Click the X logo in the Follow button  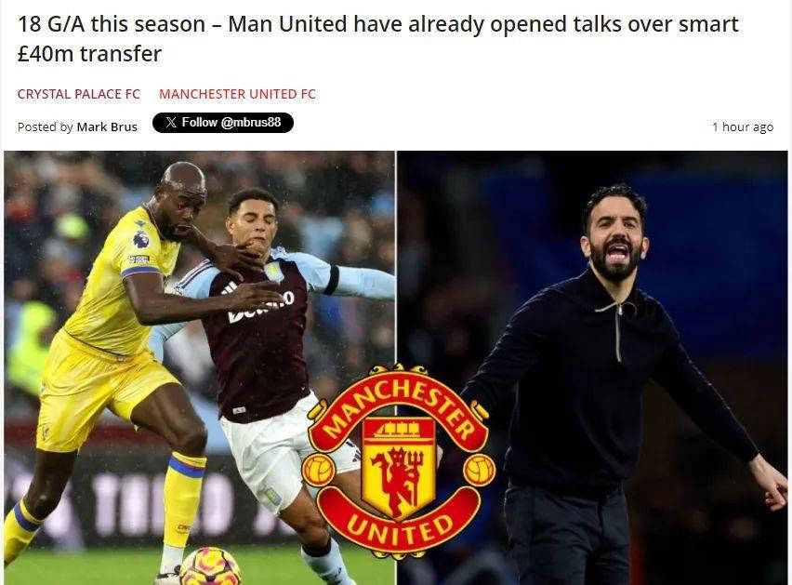171,123
